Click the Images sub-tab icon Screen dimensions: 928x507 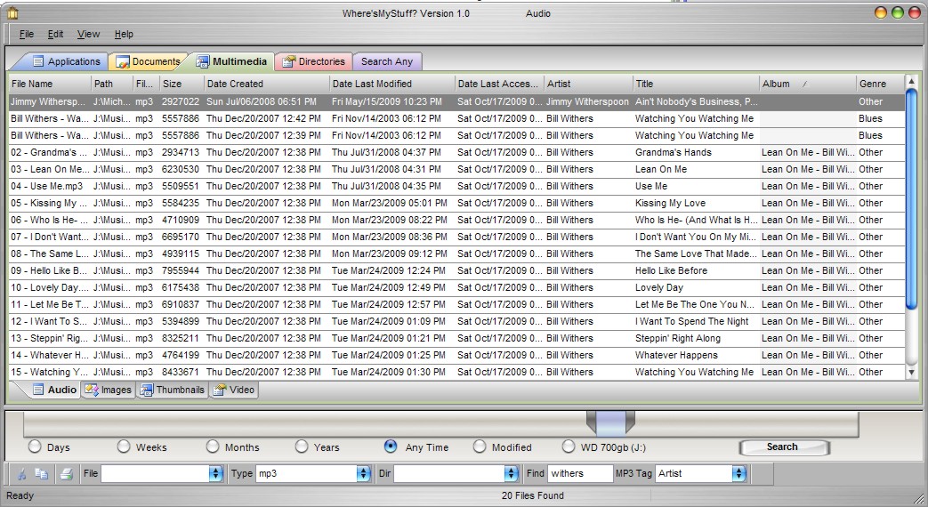click(91, 390)
